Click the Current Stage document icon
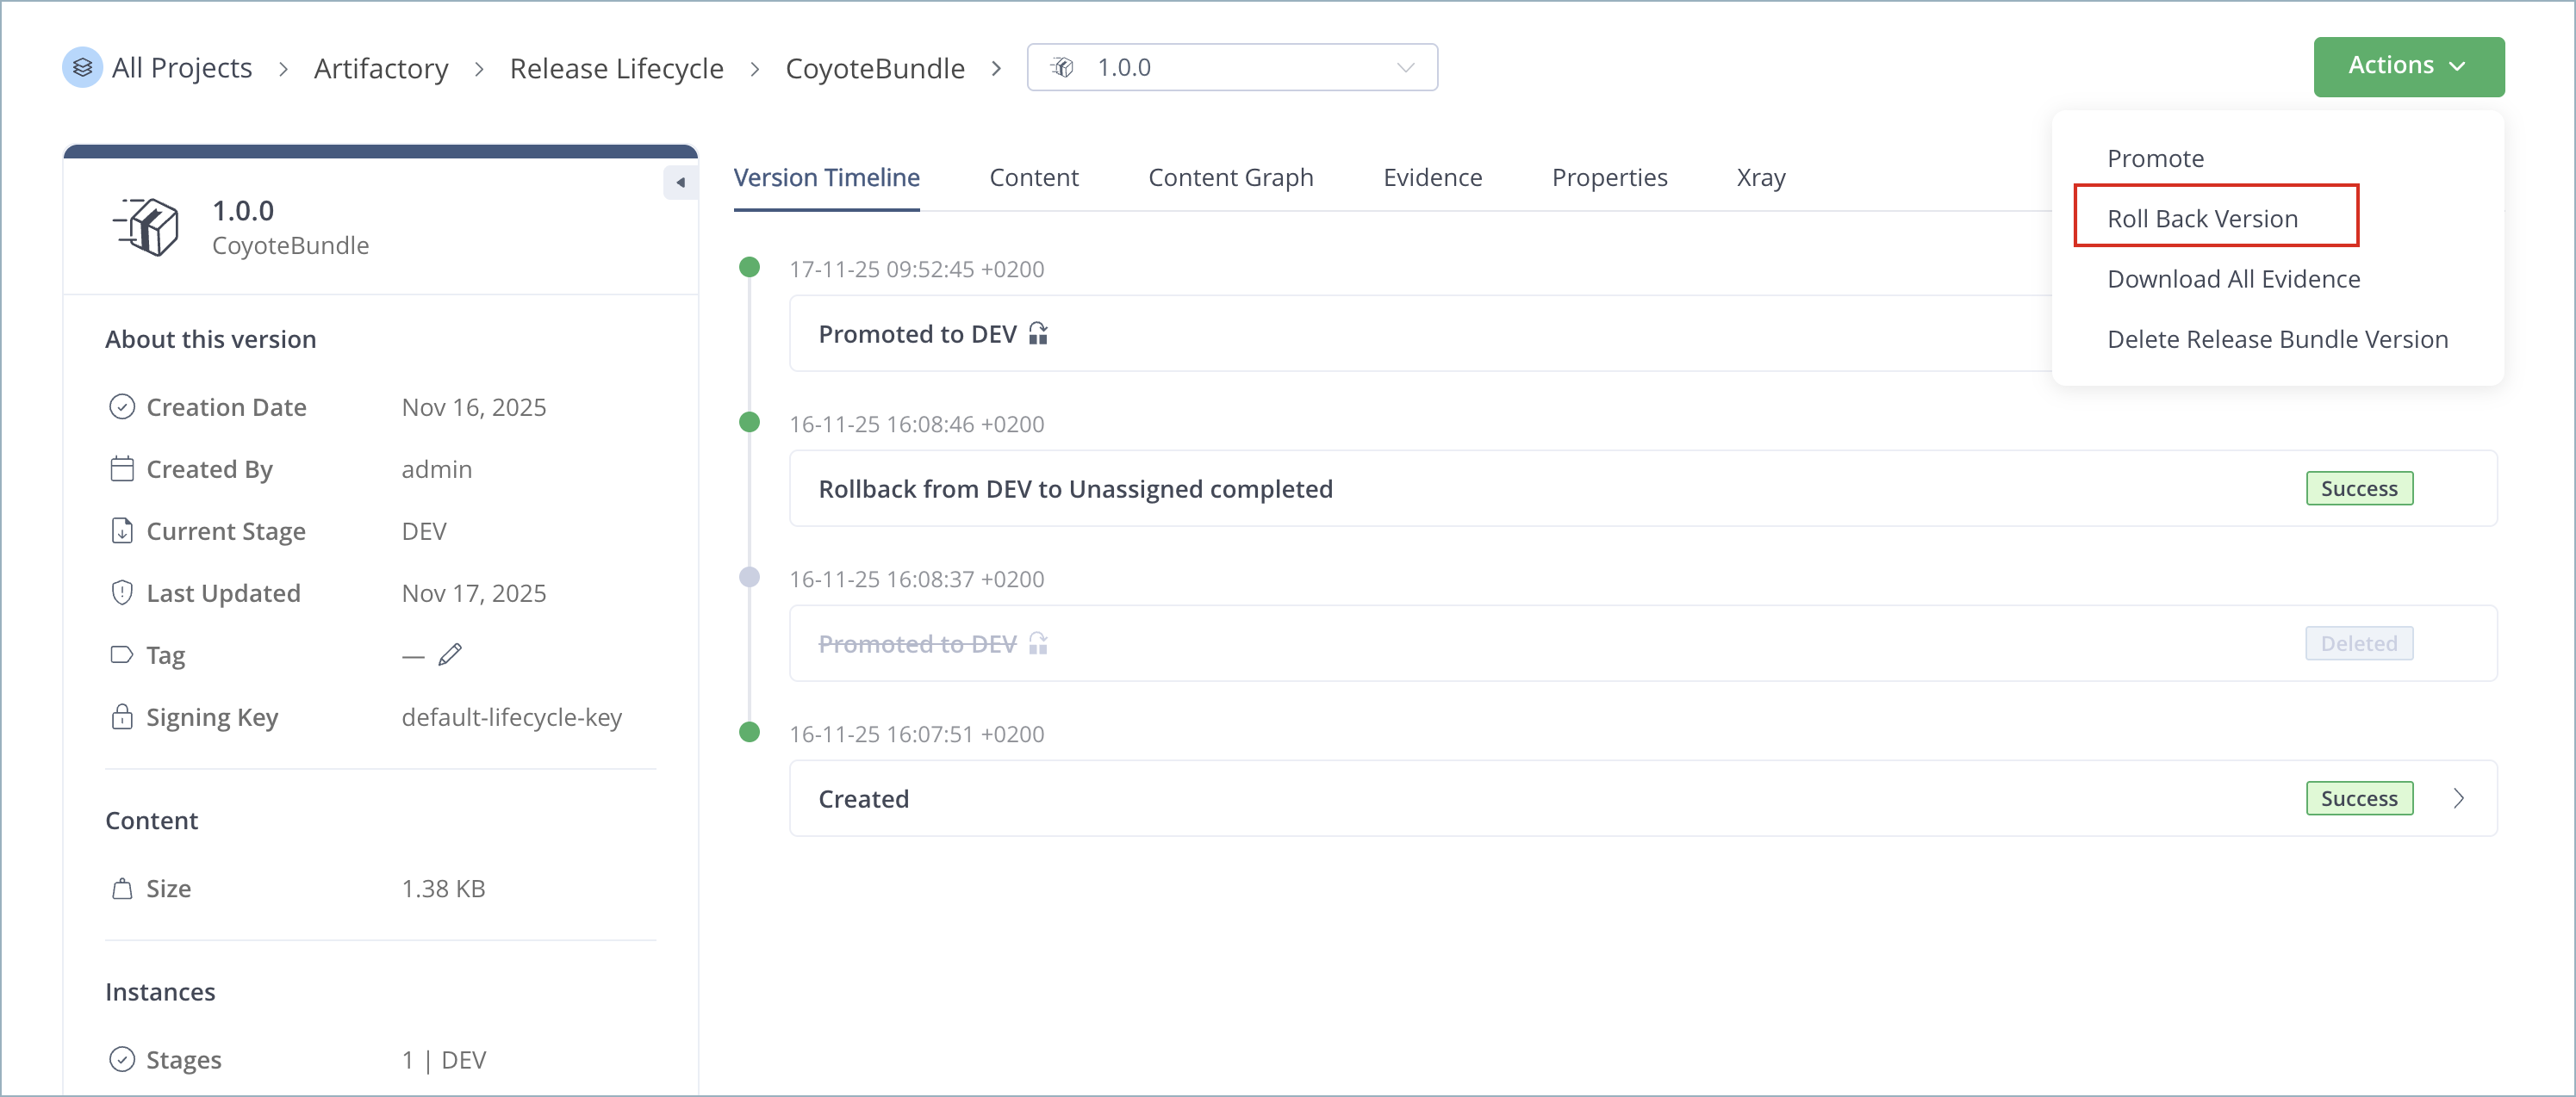 (122, 530)
